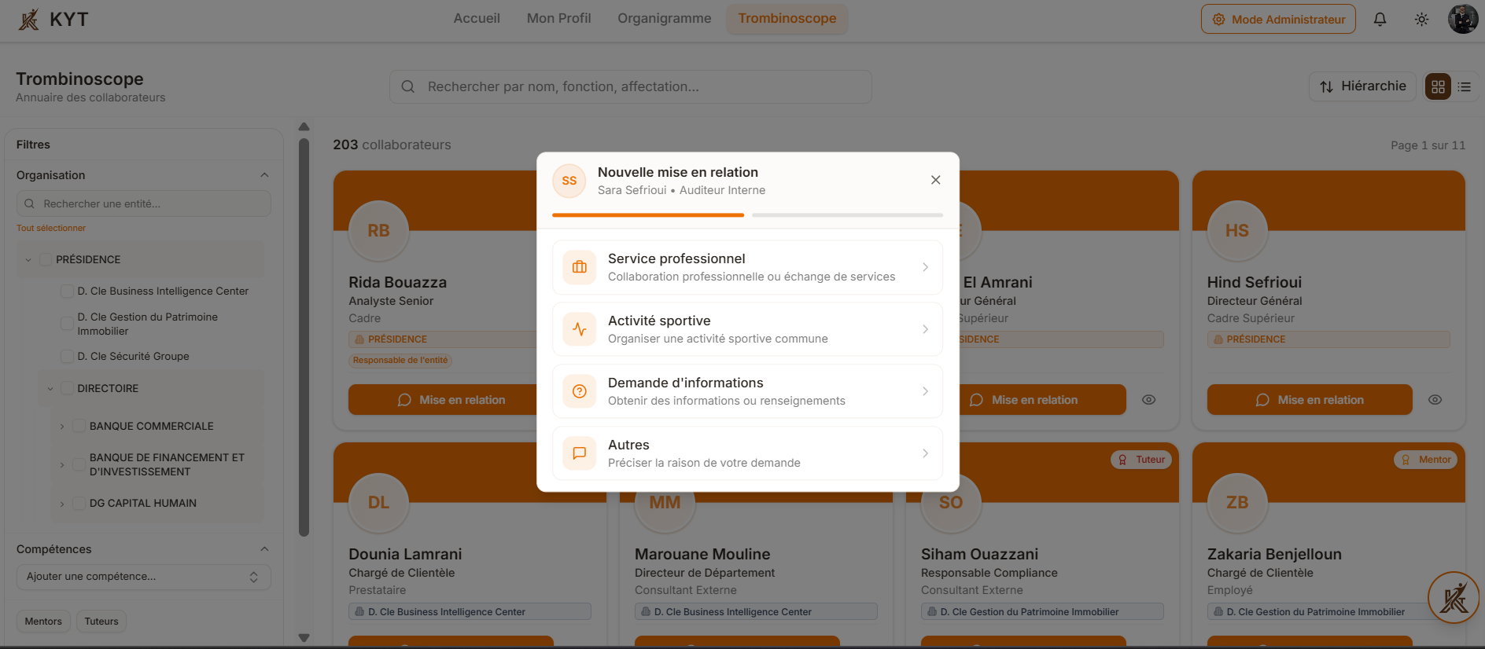Focus the Rechercher par nom search field
Image resolution: width=1485 pixels, height=649 pixels.
coord(631,86)
